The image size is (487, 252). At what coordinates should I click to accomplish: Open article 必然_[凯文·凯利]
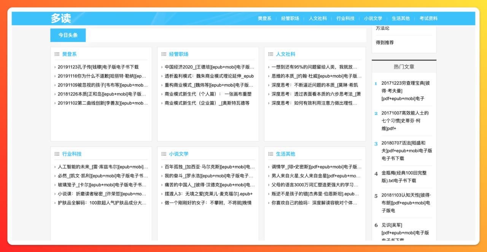coord(103,176)
